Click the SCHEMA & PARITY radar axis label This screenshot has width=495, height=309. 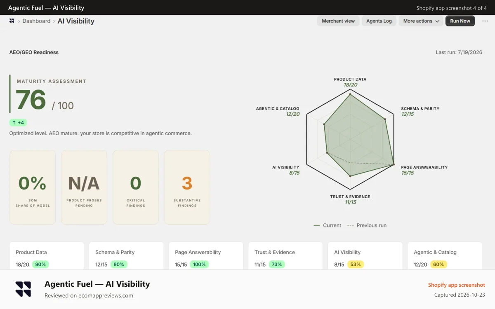[420, 109]
